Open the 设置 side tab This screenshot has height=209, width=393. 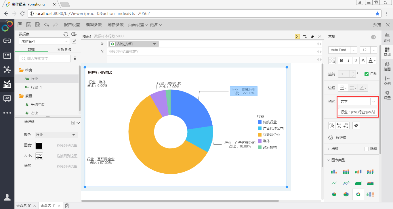[387, 95]
